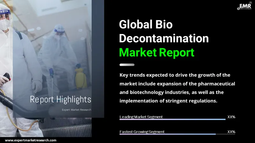
Task: Click the XX% value for Fastest Growing Segment
Action: (x=231, y=132)
